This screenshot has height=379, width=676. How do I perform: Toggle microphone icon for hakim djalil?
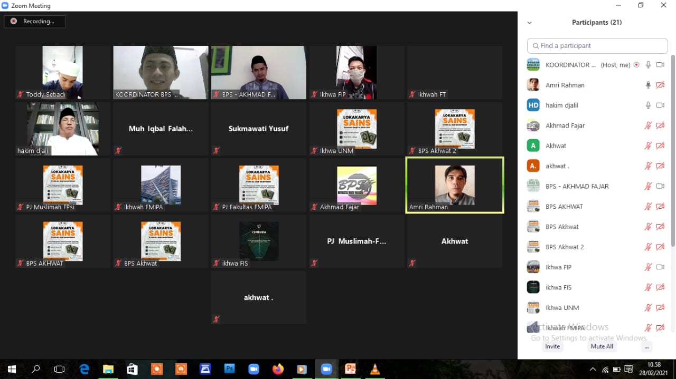coord(648,105)
